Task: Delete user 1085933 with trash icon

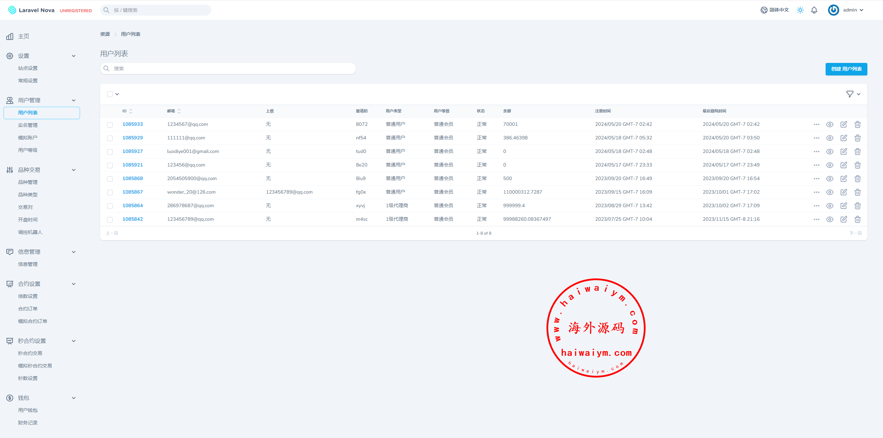Action: coord(858,124)
